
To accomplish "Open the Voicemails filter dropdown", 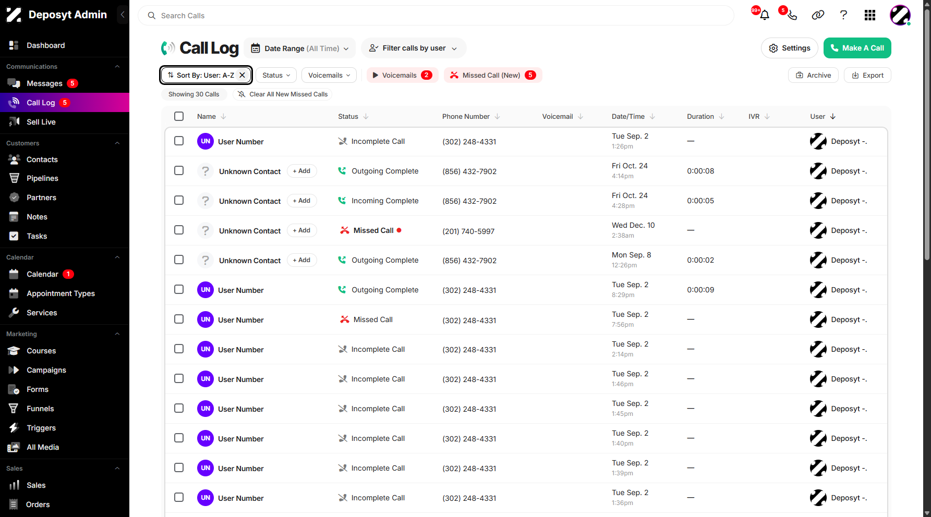I will click(x=329, y=75).
